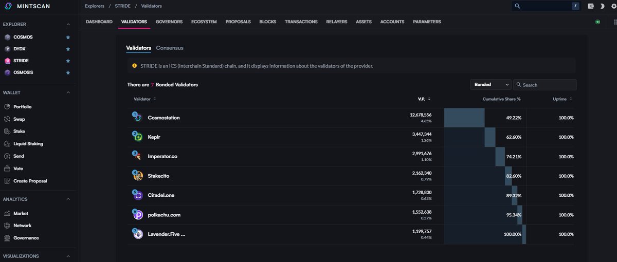Open Vote in wallet menu
The image size is (617, 262).
(x=18, y=169)
